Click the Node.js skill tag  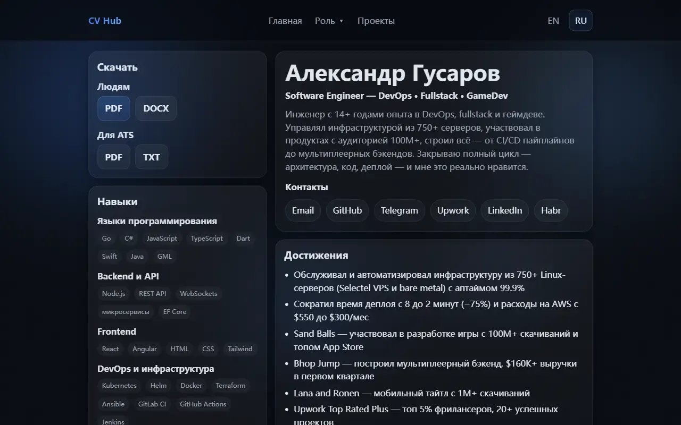tap(114, 294)
